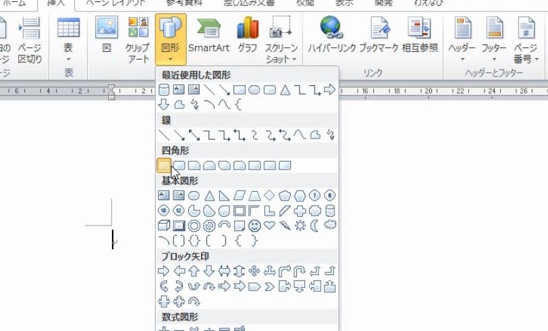
Task: Select the Heart shape in 基本図形
Action: (x=269, y=226)
